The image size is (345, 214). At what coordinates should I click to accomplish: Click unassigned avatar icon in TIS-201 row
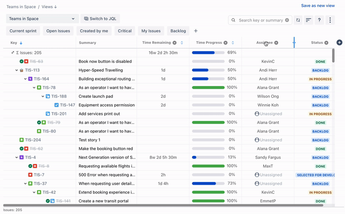coord(257,114)
